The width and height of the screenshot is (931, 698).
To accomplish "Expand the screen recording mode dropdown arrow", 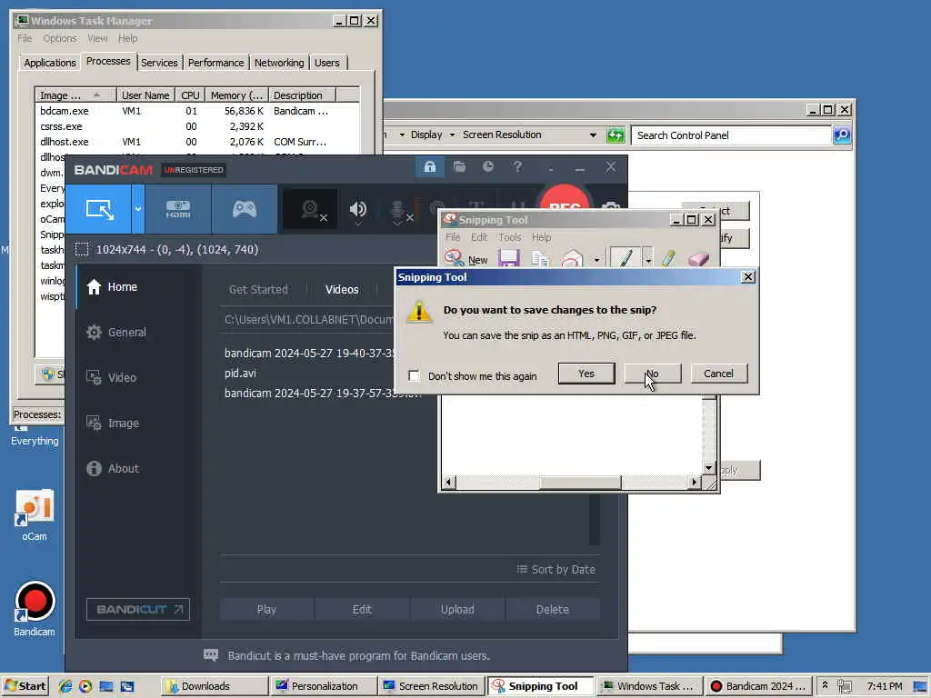I will (138, 209).
